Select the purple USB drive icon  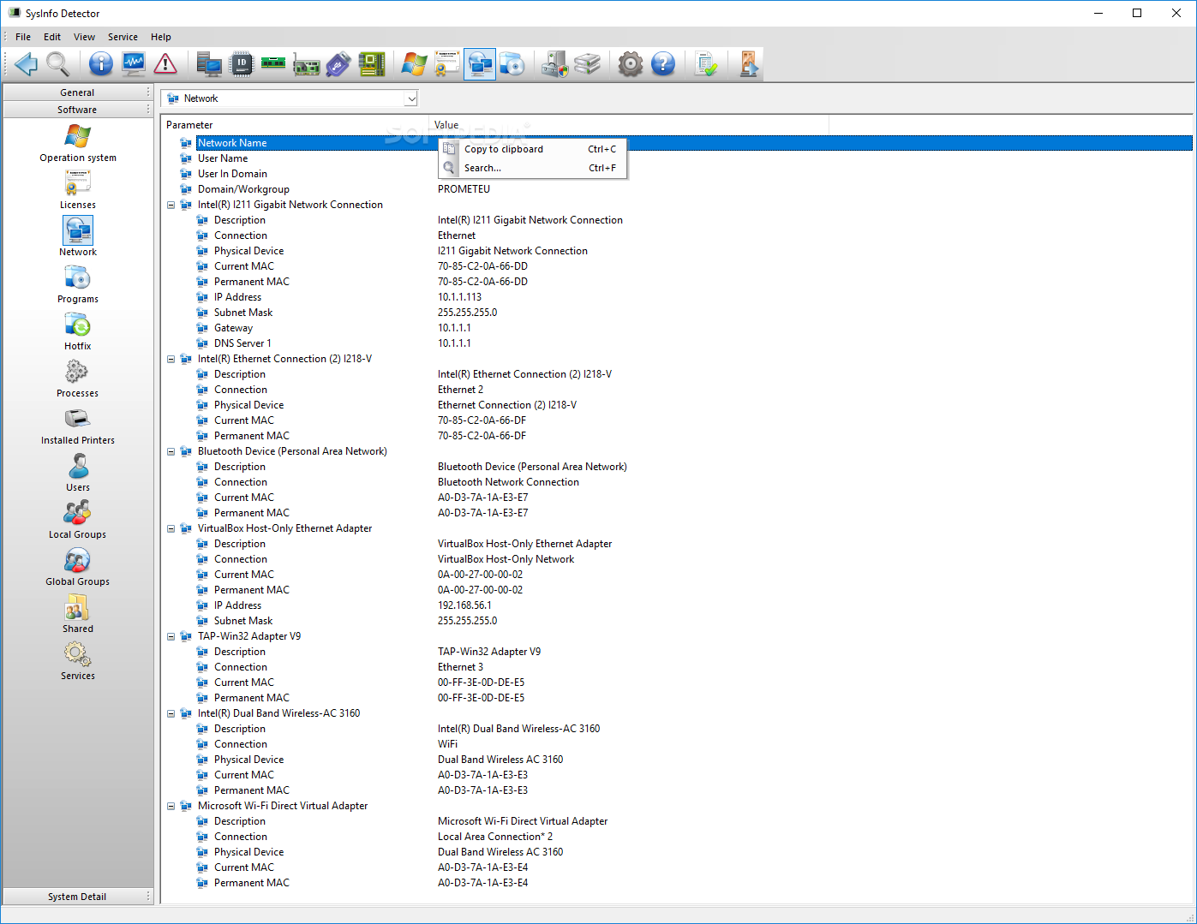click(x=338, y=64)
